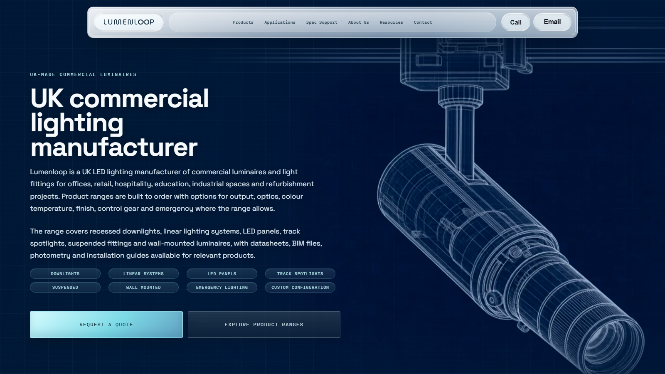Go to Applications in the navigation
This screenshot has height=374, width=665.
point(280,22)
